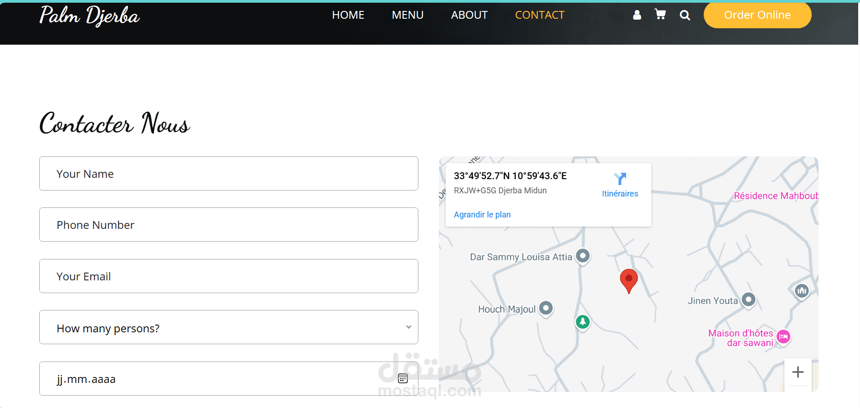The image size is (860, 408).
Task: Click the Order Online button
Action: 757,15
